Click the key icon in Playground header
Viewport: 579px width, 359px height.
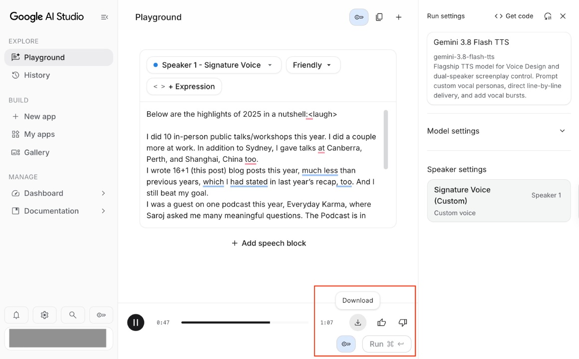tap(359, 17)
